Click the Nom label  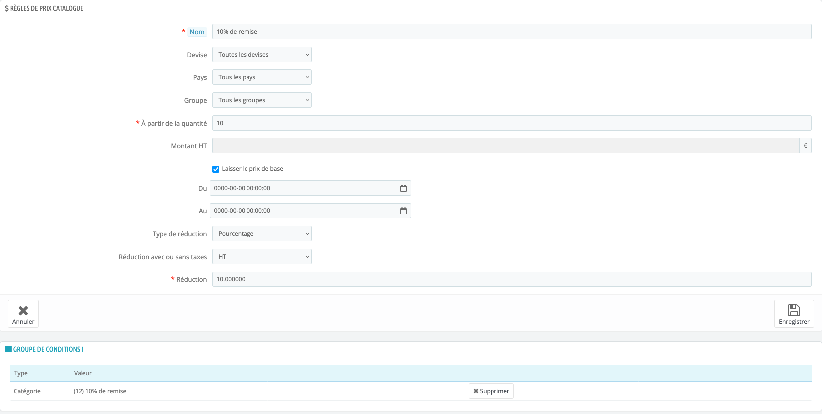(197, 32)
